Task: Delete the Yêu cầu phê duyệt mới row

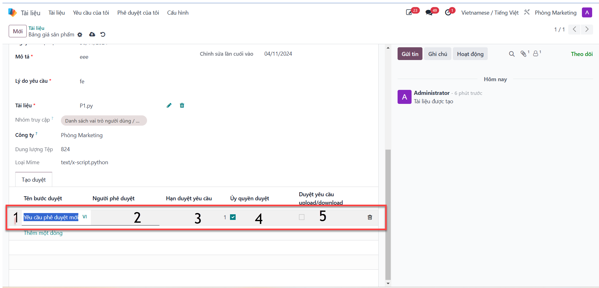Action: (x=370, y=217)
